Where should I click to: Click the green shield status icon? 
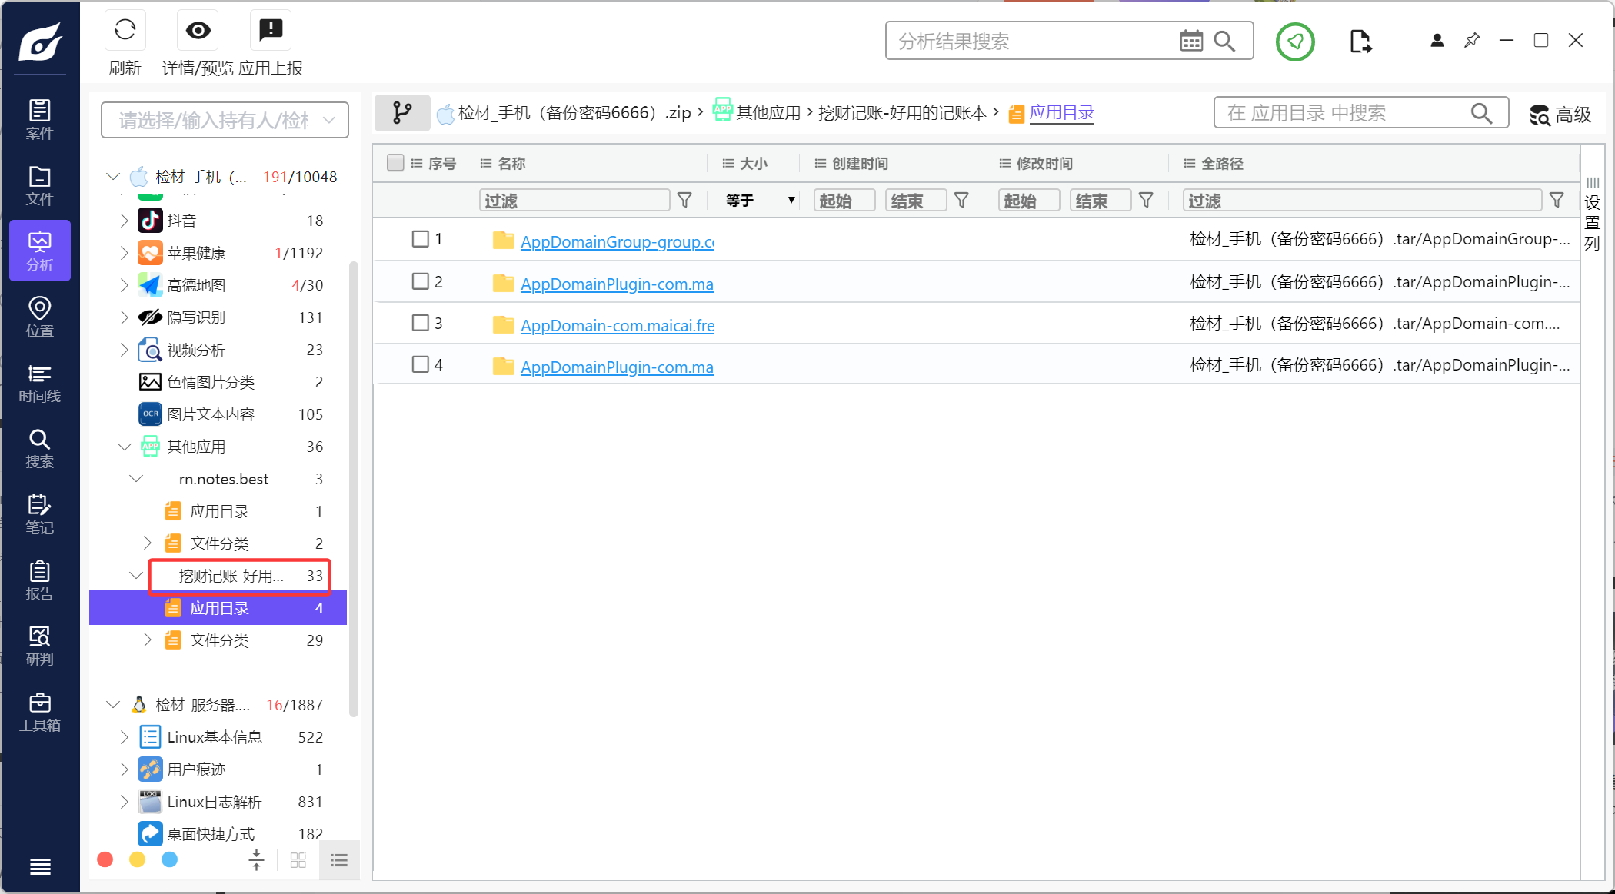click(x=1295, y=42)
